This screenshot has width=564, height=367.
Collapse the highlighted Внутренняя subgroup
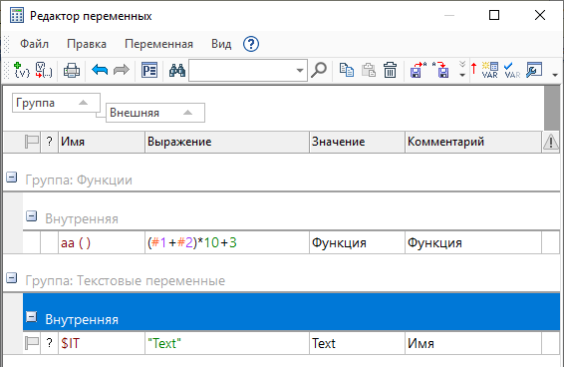(32, 317)
